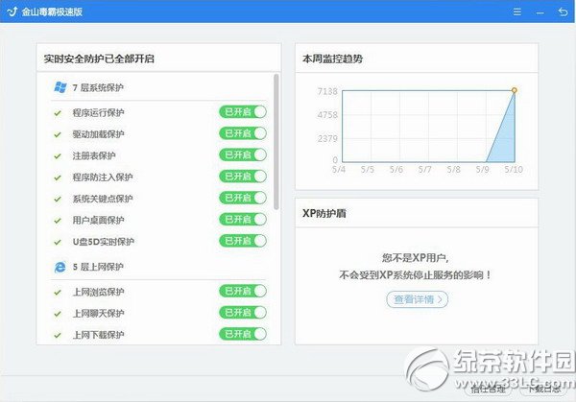Click the 金山毒霸极速版 window title text
Viewport: 576px width, 402px height.
(52, 12)
